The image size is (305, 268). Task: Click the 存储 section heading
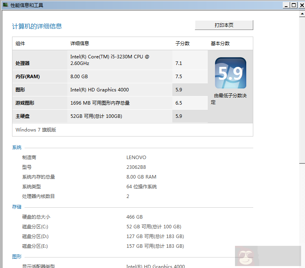pos(17,207)
